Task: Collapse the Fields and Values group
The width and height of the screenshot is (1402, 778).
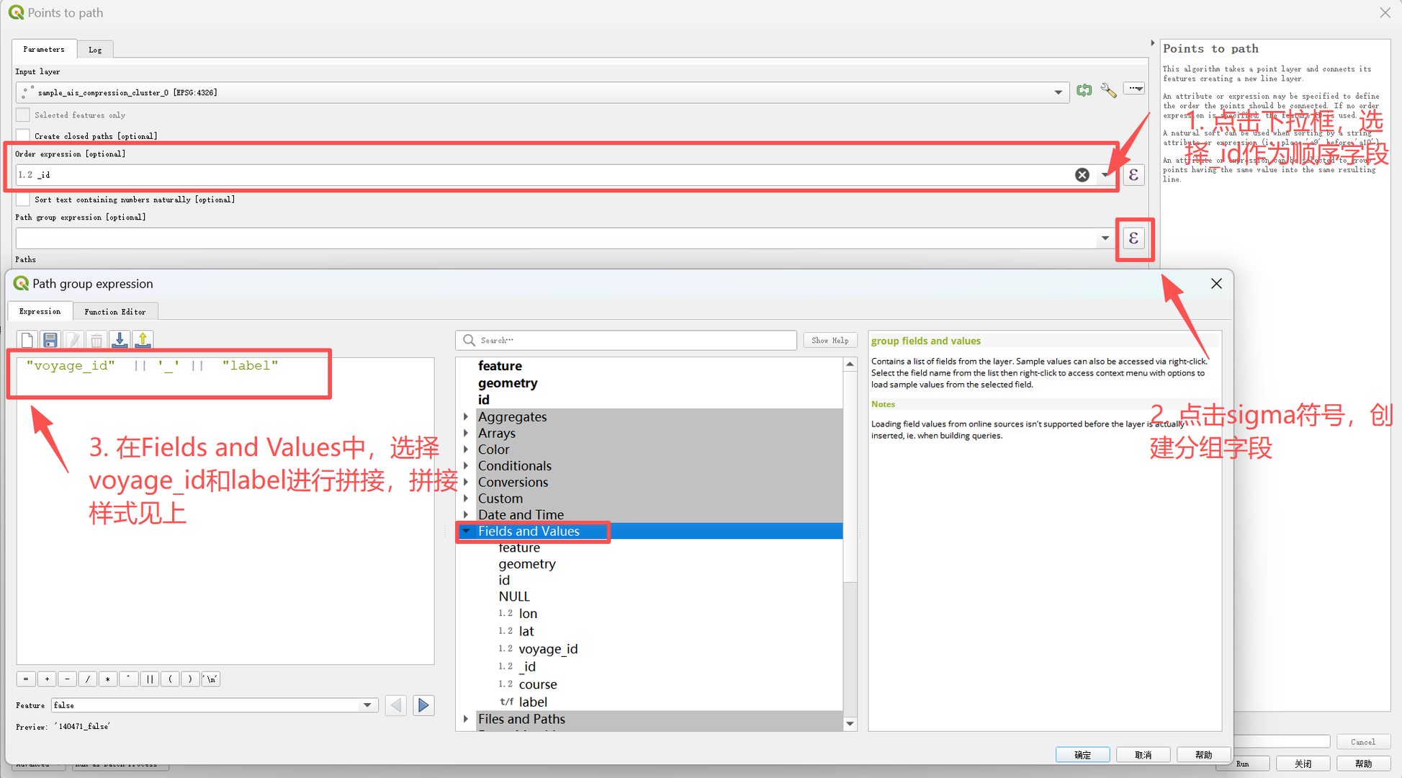Action: [x=466, y=531]
